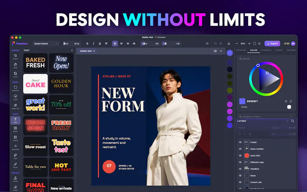The height and width of the screenshot is (192, 307).
Task: Select the Magic Sel tool
Action: (x=15, y=106)
